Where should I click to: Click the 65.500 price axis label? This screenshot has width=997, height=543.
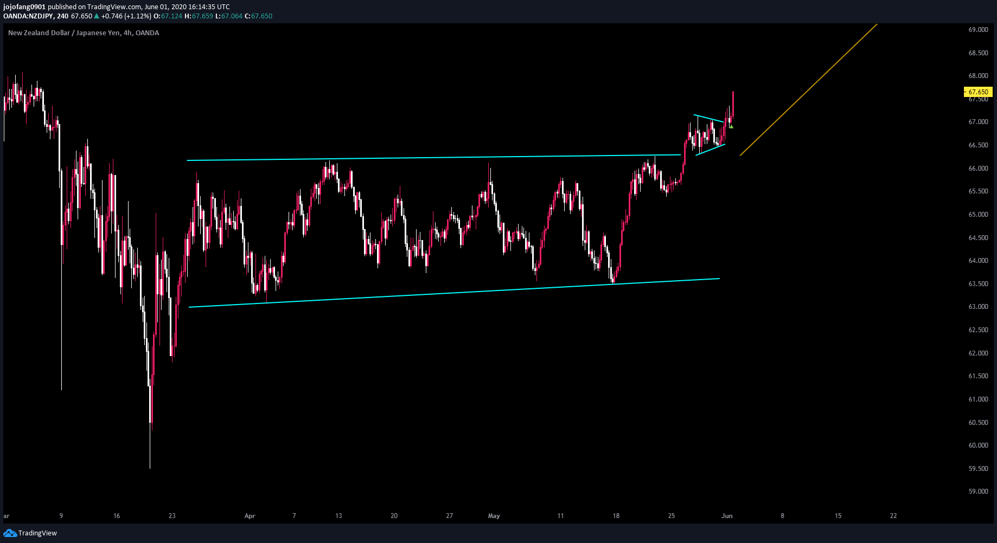pos(978,191)
